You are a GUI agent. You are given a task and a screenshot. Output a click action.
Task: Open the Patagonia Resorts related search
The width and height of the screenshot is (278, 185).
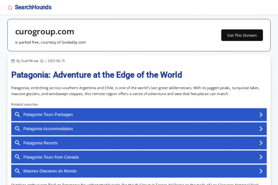point(41,143)
